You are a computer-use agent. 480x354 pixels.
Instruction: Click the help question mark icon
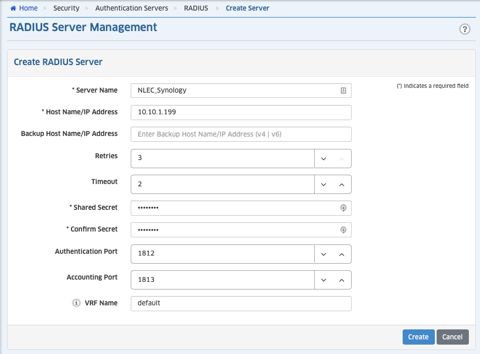pos(465,29)
